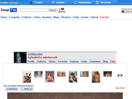132x99 pixels.
Task: Open the uploader's Fanbase tab
Action: 74,62
